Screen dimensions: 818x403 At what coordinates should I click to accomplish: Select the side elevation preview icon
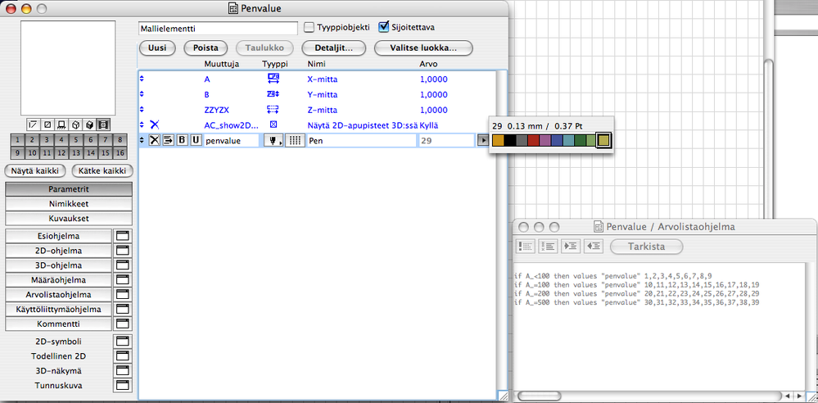pyautogui.click(x=61, y=125)
